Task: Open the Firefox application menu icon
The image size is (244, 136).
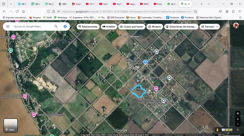Action: coord(240,11)
